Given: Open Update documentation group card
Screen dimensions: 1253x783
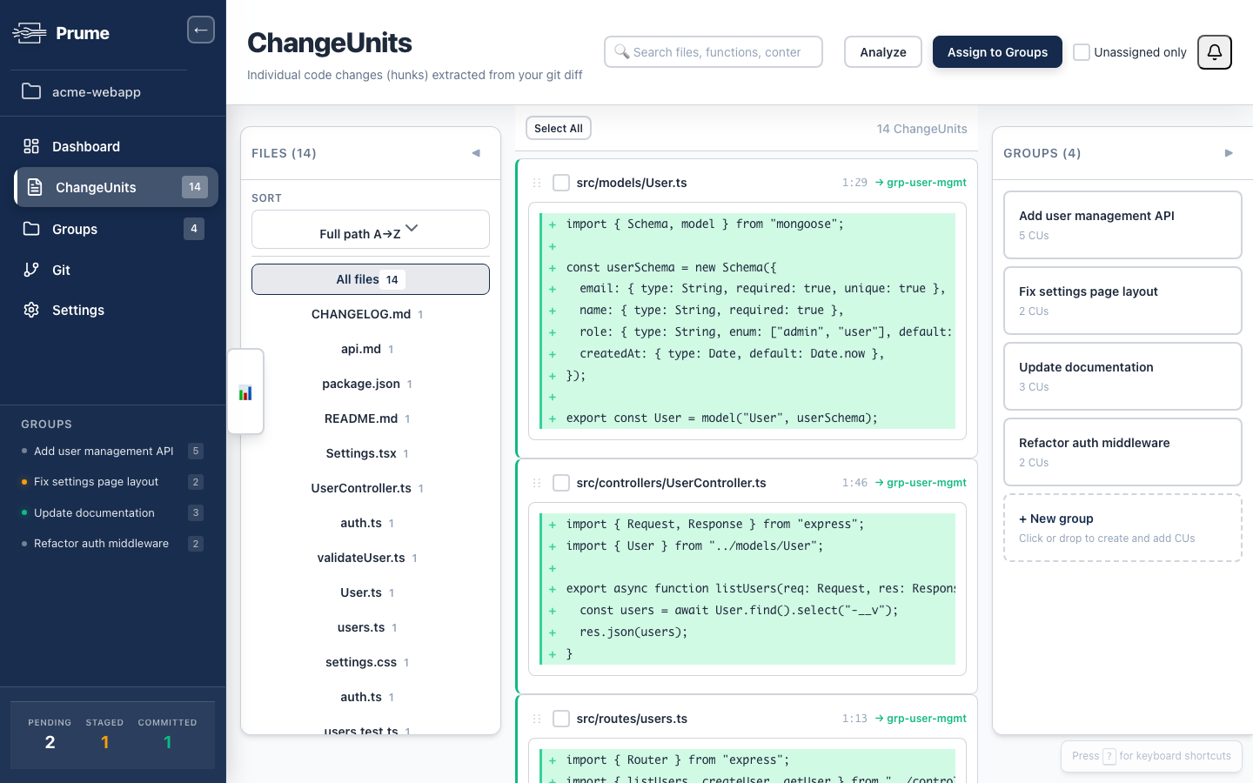Looking at the screenshot, I should [1122, 376].
